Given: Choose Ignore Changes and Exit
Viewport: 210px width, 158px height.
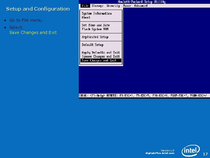Looking at the screenshot, I should tap(101, 56).
